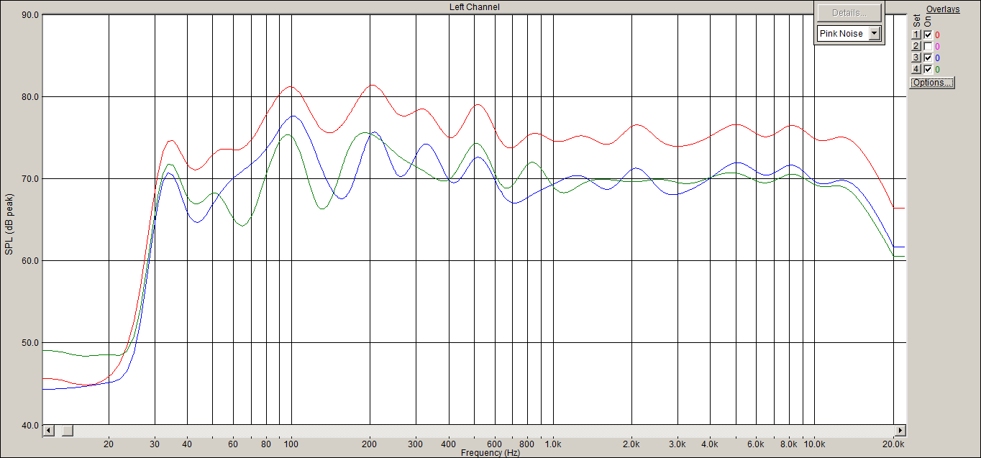Click the 1.0k frequency axis label
The width and height of the screenshot is (981, 458).
click(553, 444)
